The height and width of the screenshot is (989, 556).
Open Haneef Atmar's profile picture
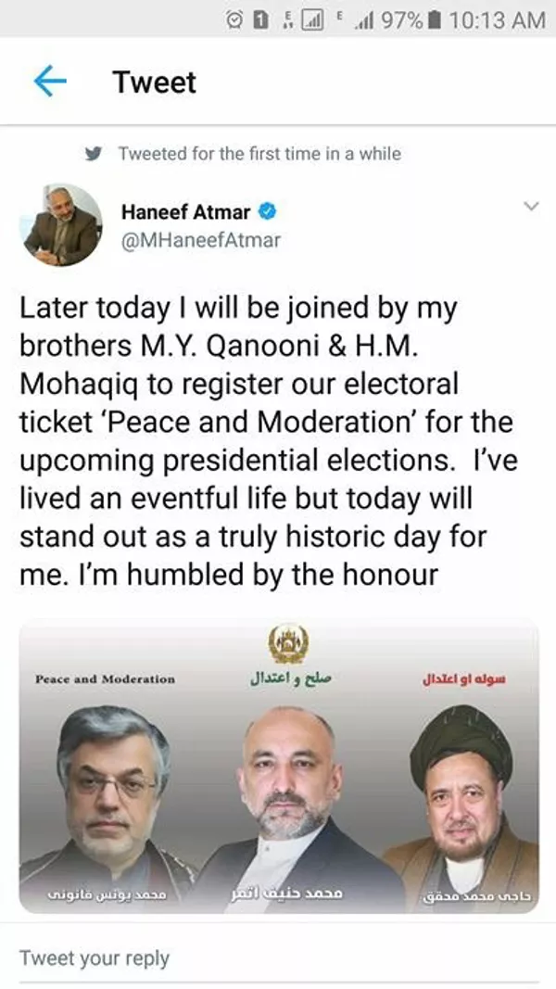[63, 224]
